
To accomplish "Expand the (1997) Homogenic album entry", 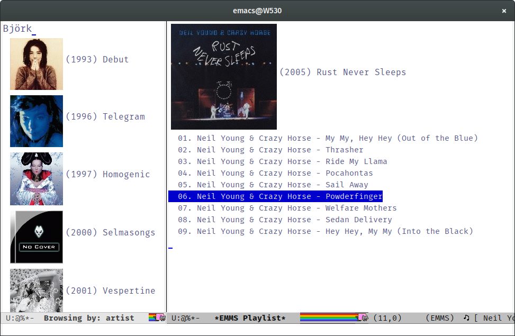I will tap(107, 174).
